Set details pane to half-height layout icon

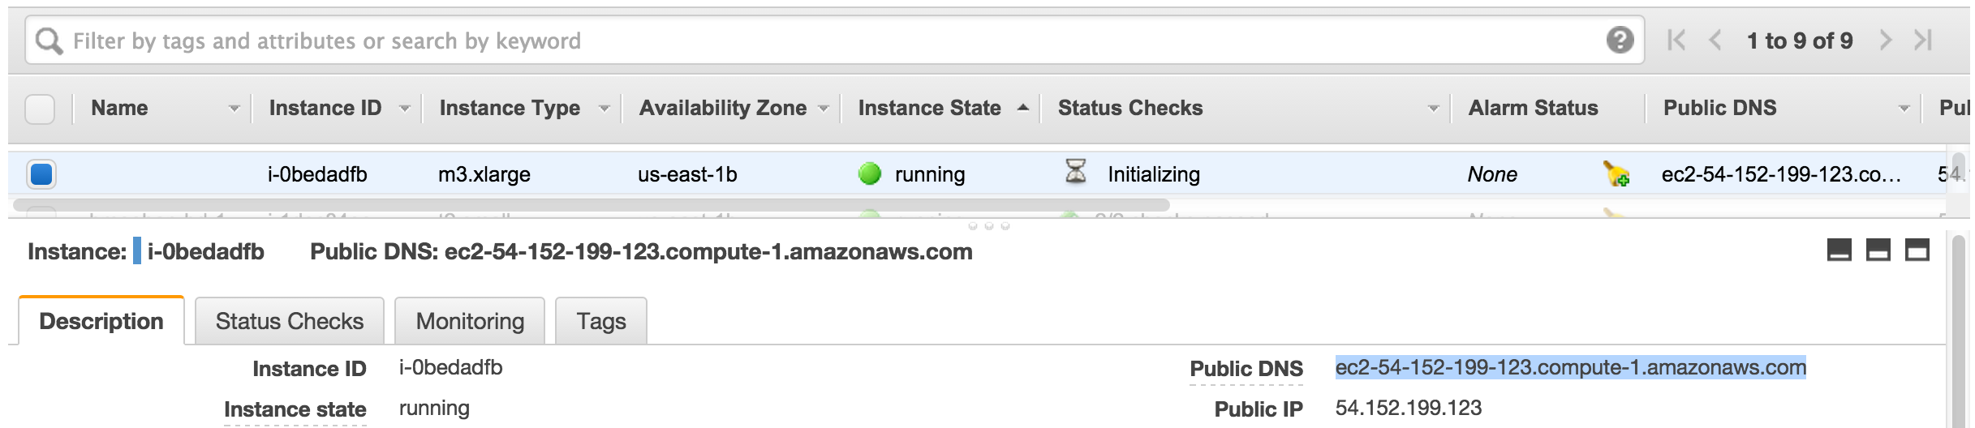pos(1878,250)
